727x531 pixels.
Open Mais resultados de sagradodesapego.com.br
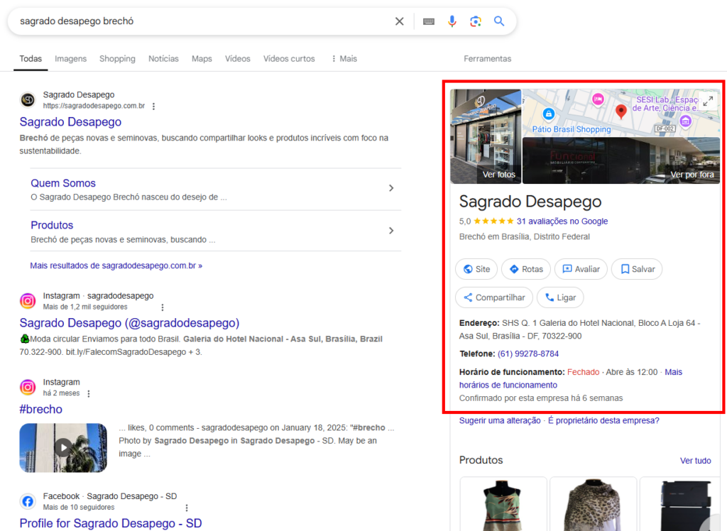pyautogui.click(x=116, y=265)
